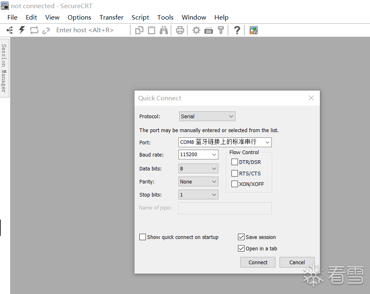Open the Tools menu
The width and height of the screenshot is (370, 294).
tap(165, 18)
